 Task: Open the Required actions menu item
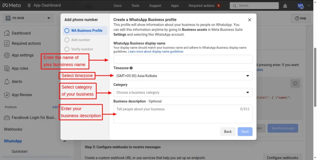pyautogui.click(x=201, y=6)
